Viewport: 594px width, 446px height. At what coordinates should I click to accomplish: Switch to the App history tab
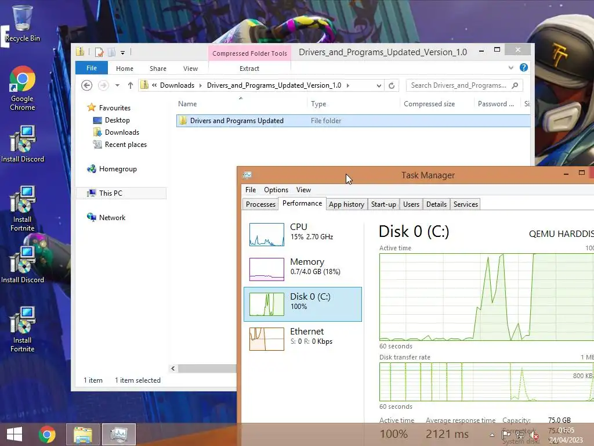coord(347,204)
